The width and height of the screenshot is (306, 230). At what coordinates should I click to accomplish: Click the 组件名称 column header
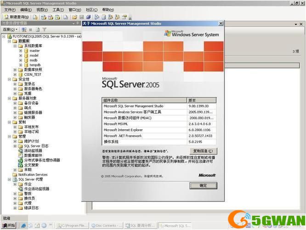point(144,100)
